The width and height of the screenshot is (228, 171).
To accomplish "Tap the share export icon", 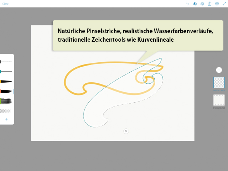I will coord(209,4).
